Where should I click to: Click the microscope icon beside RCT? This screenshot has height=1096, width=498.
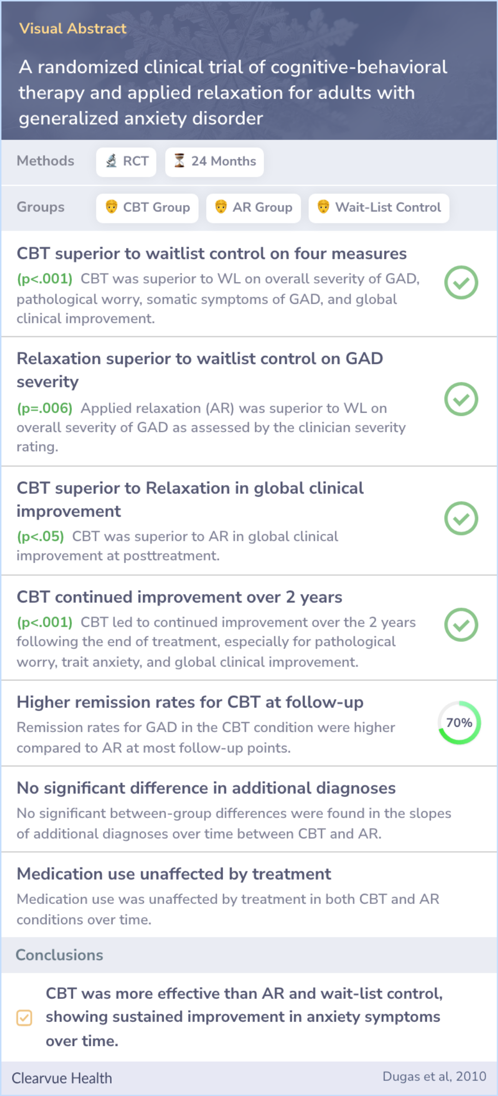pos(111,161)
